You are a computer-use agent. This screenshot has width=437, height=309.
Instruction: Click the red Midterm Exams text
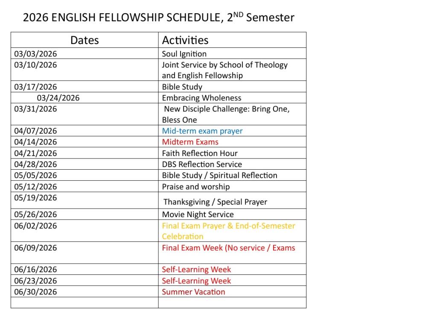pyautogui.click(x=190, y=142)
